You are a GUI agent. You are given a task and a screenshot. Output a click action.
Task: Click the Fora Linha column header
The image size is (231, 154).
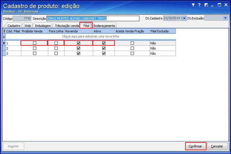pos(56,31)
